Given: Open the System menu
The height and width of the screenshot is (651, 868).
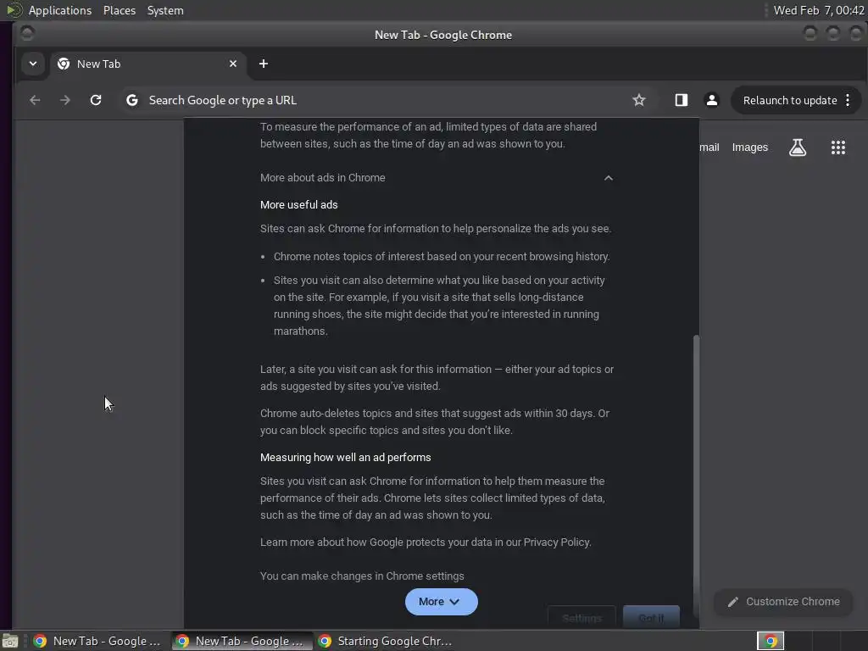Looking at the screenshot, I should [165, 10].
